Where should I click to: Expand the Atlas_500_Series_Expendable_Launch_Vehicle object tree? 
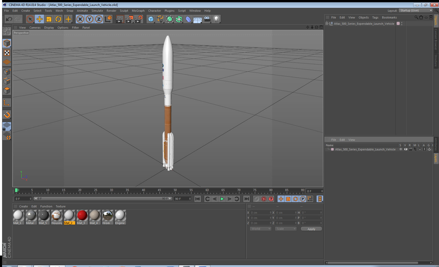[x=327, y=23]
